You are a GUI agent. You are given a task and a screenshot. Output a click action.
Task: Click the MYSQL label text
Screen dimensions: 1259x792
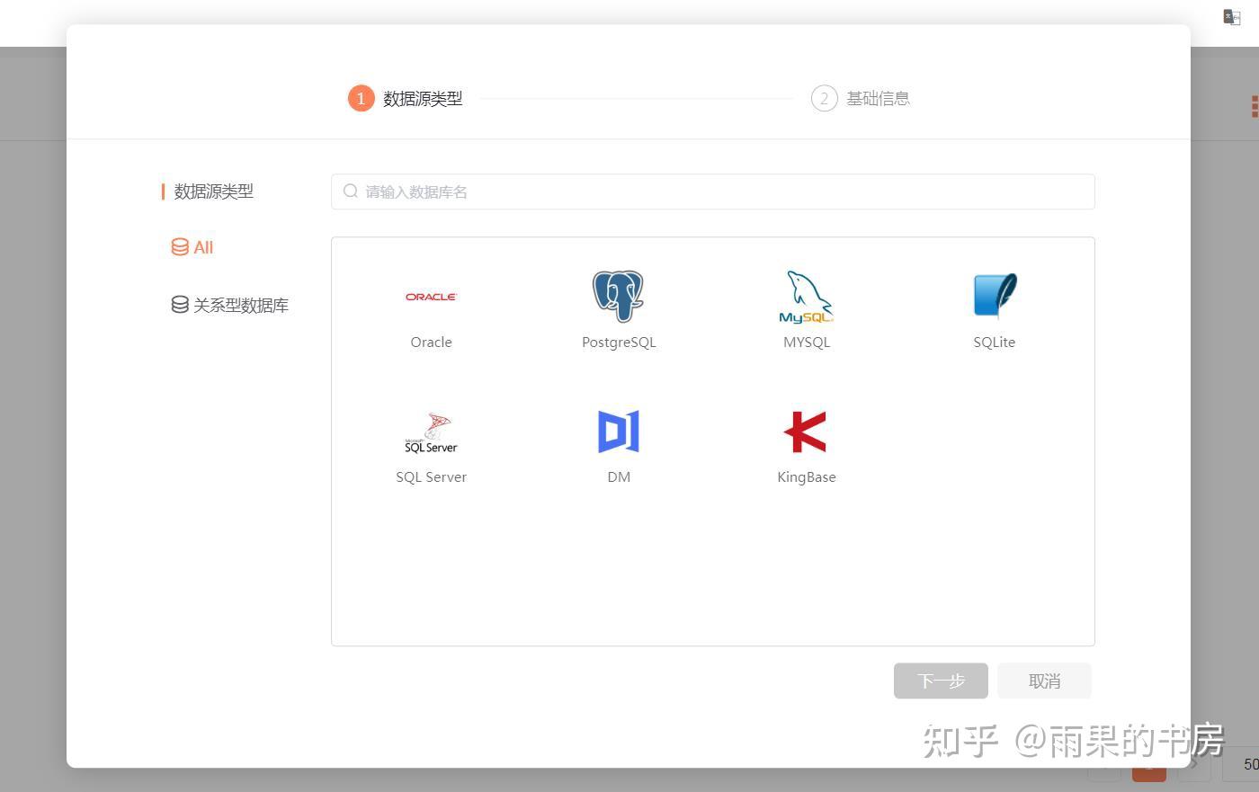click(x=807, y=343)
